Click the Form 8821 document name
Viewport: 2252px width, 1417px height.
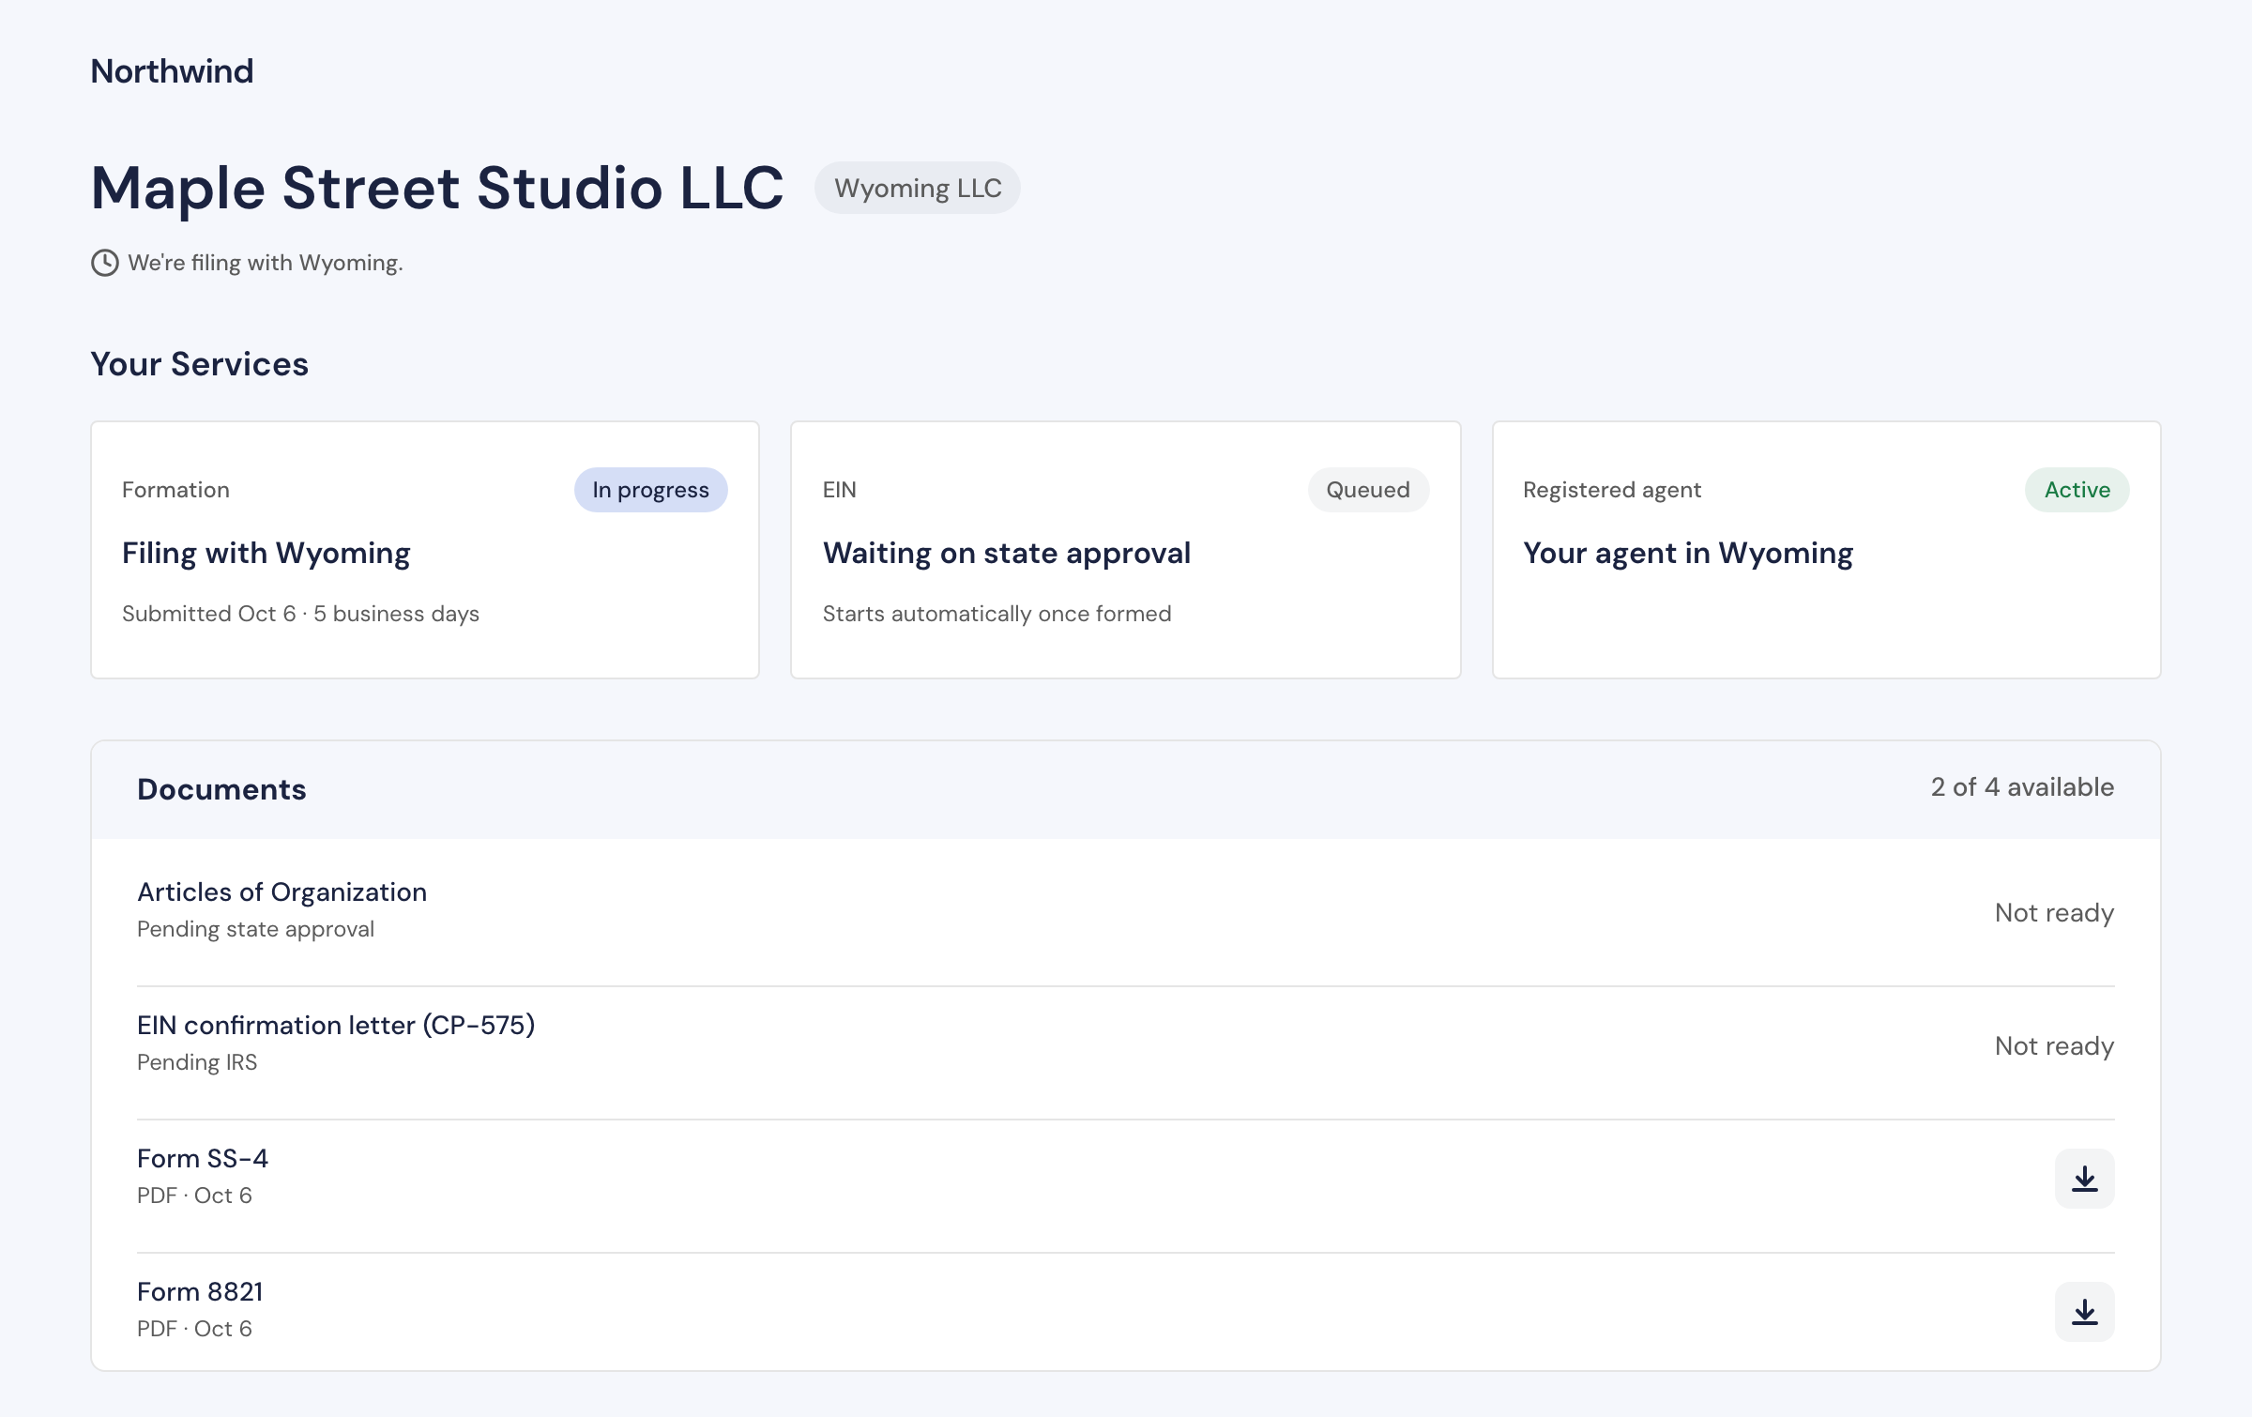pyautogui.click(x=200, y=1292)
